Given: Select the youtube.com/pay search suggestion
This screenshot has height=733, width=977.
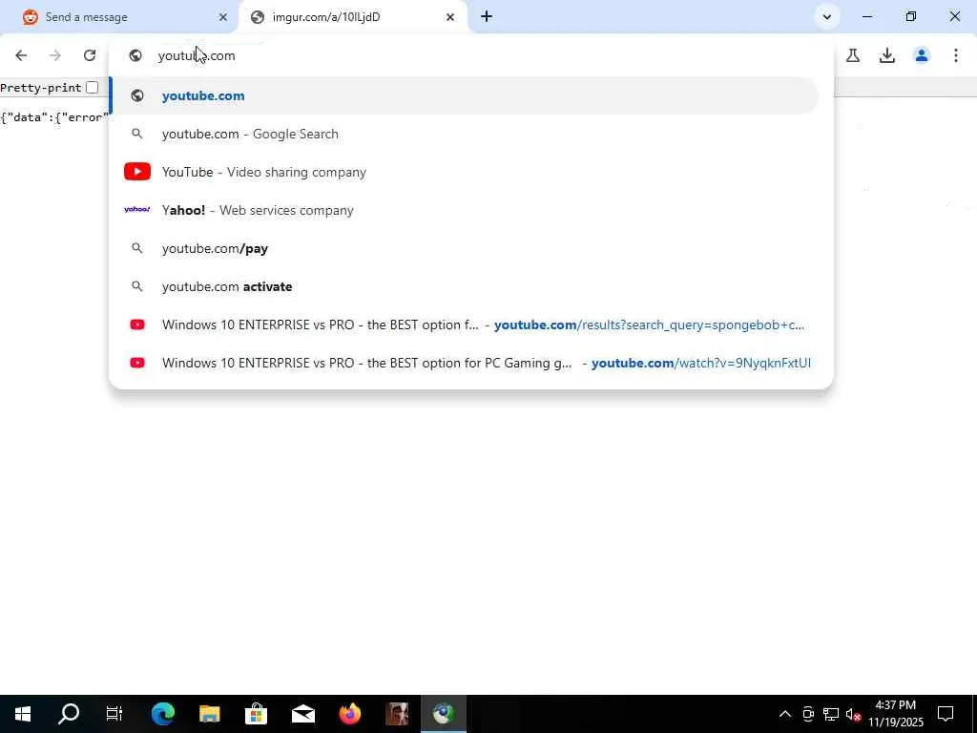Looking at the screenshot, I should [x=465, y=248].
